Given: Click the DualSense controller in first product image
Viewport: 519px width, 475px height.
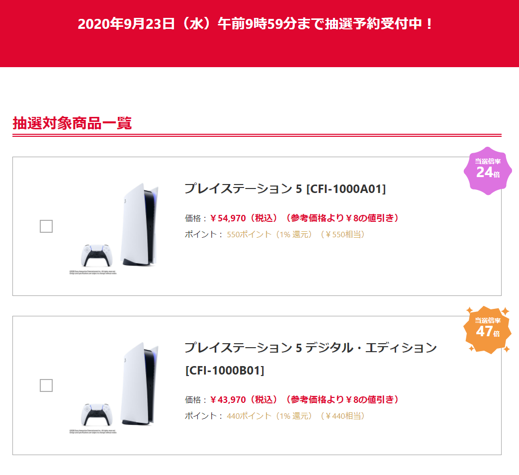Looking at the screenshot, I should coord(96,255).
